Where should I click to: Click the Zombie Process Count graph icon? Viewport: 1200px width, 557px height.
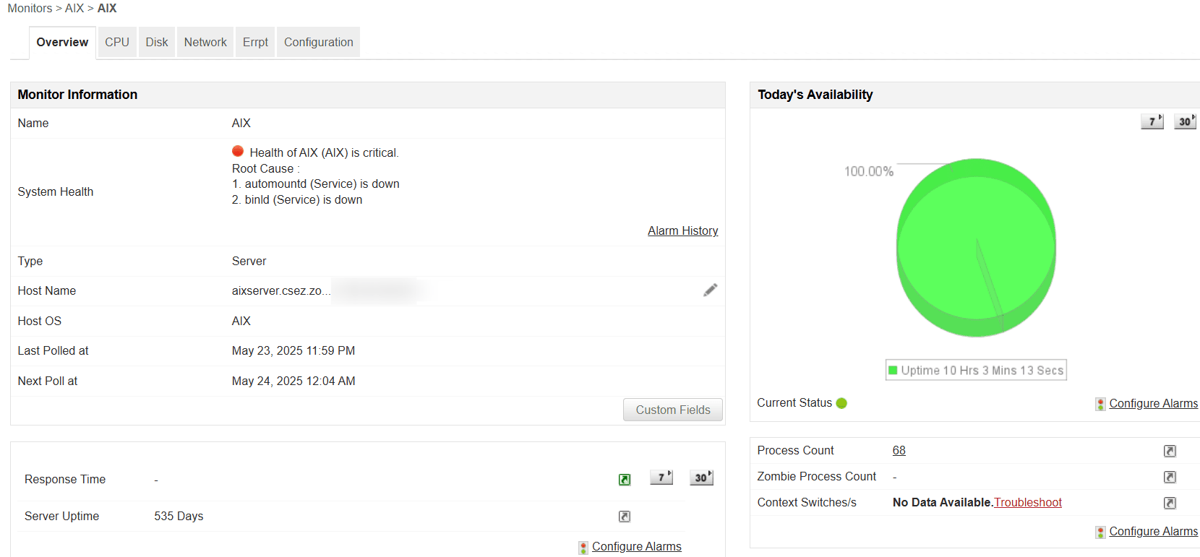pos(1170,476)
